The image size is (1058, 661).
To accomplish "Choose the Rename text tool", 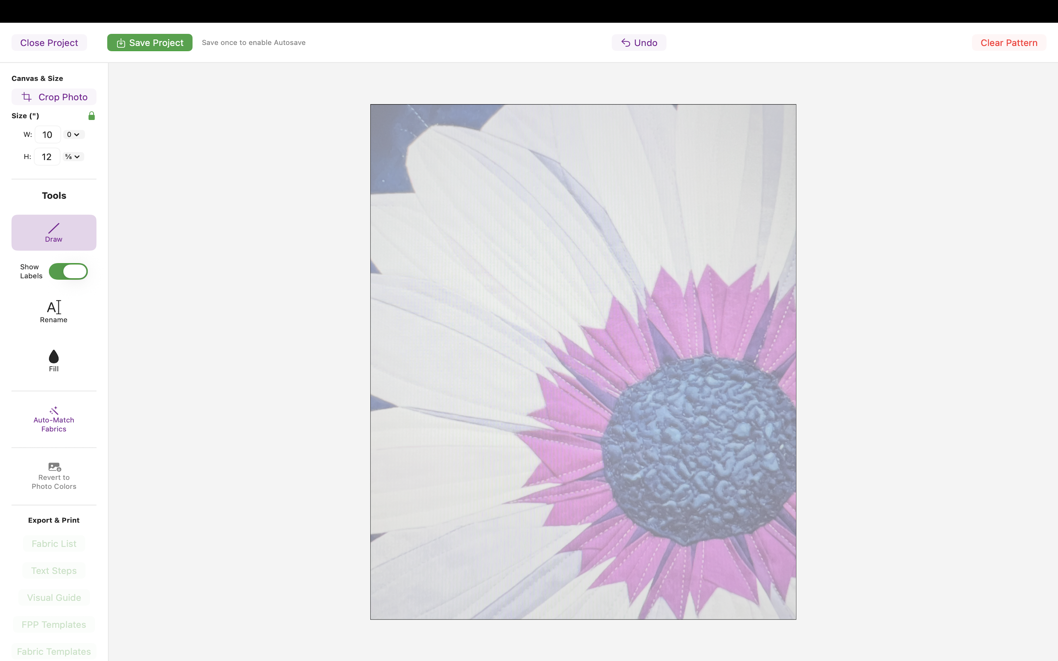I will (x=54, y=312).
